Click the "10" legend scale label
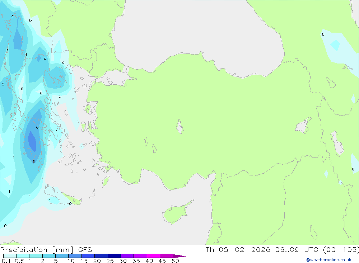359x263 pixels. [71, 261]
